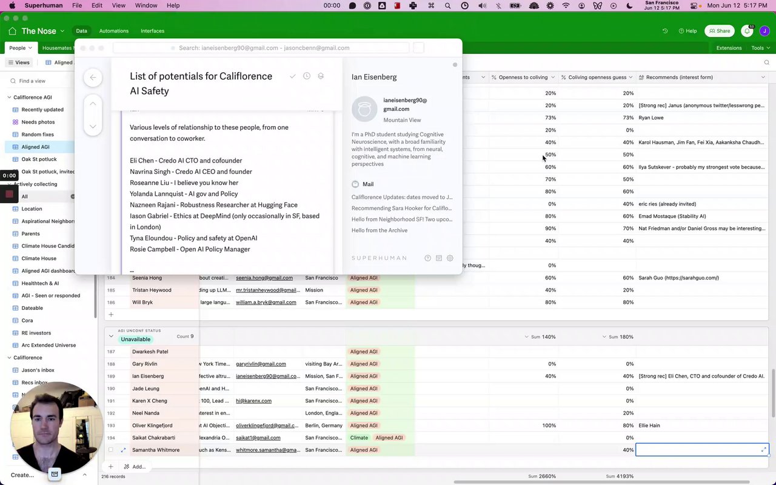Open the Recently updated view

pos(42,110)
